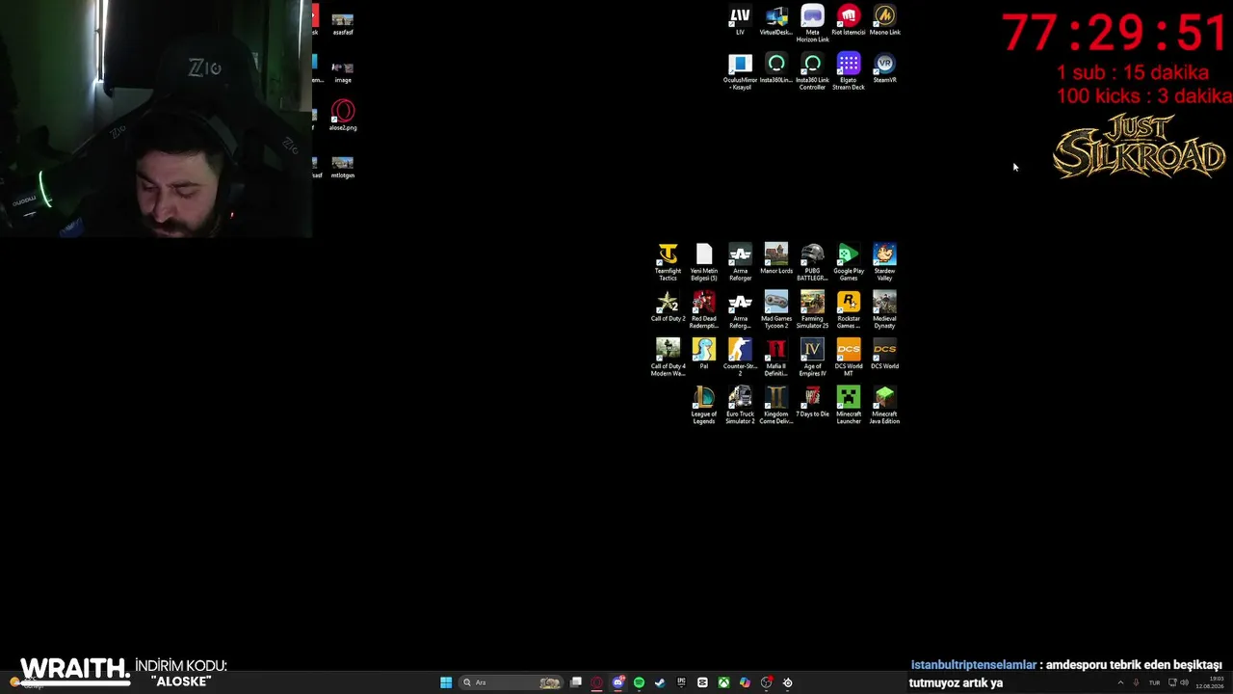
Task: Select the mtlotgxn image file
Action: pos(343,166)
